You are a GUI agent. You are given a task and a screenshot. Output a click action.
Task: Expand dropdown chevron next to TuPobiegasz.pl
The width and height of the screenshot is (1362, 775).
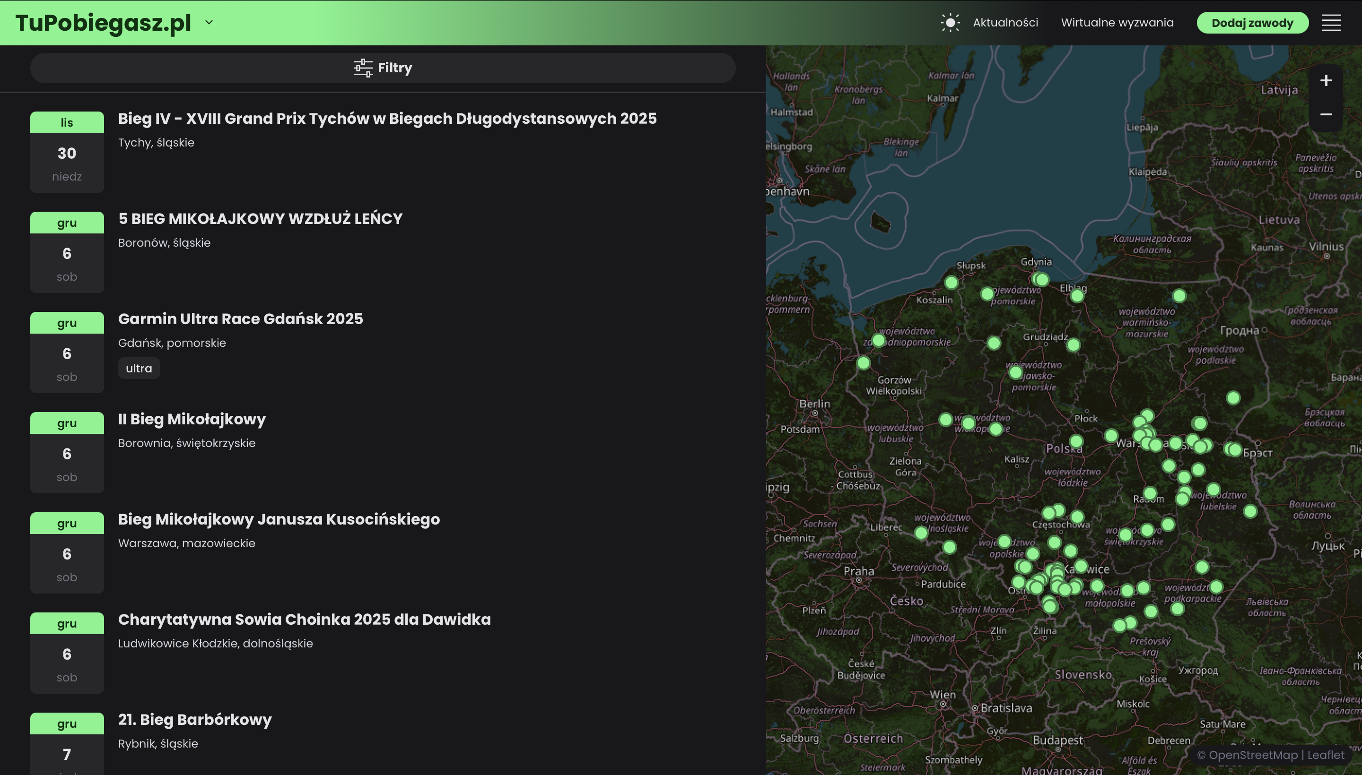(210, 22)
